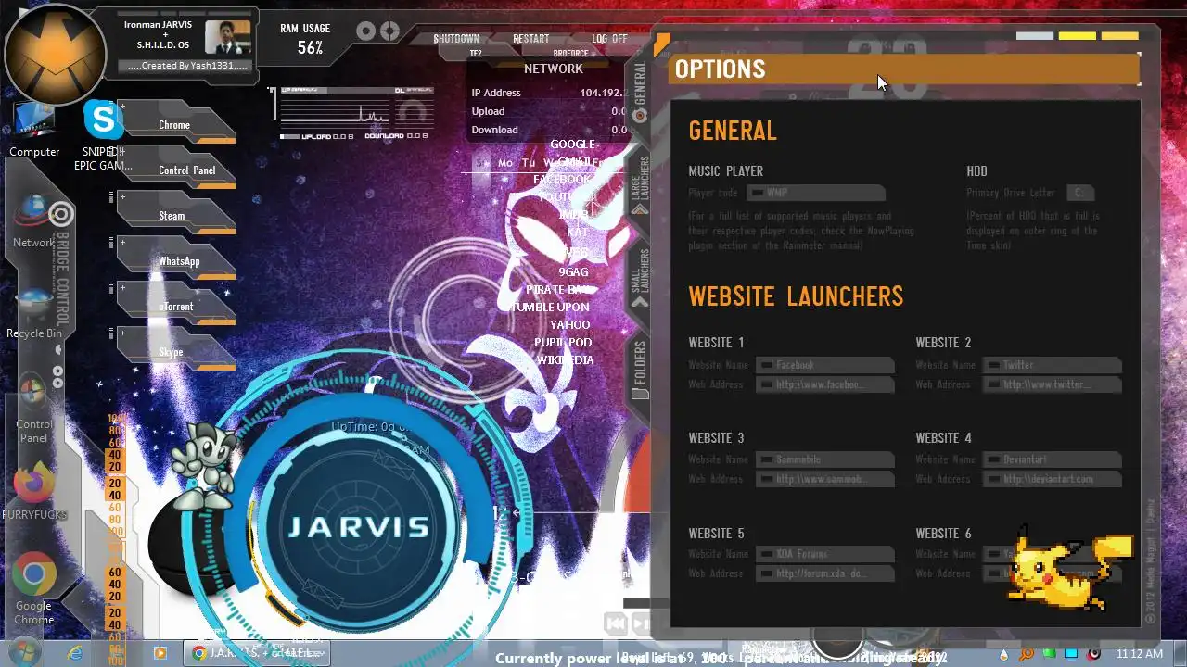
Task: Edit Website 3 name field
Action: point(824,459)
